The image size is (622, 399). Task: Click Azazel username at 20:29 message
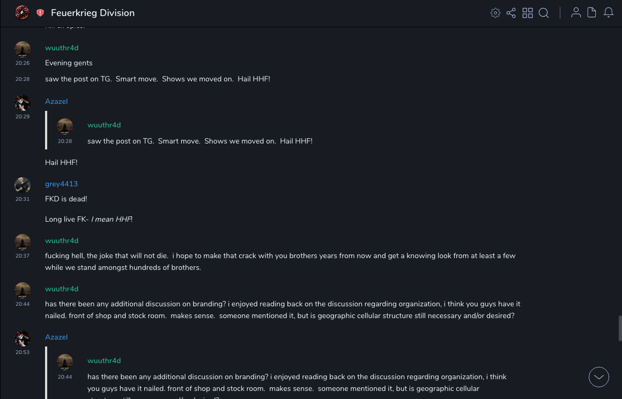pos(56,101)
